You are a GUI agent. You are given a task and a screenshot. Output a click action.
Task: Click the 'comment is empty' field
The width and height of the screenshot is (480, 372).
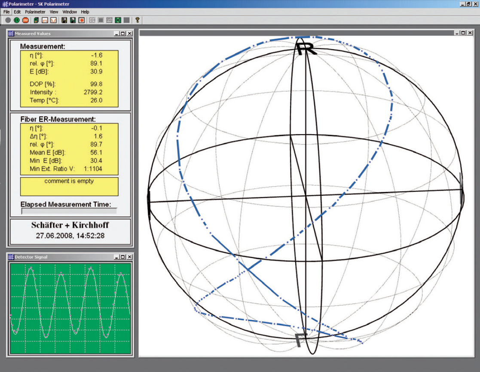tap(69, 186)
